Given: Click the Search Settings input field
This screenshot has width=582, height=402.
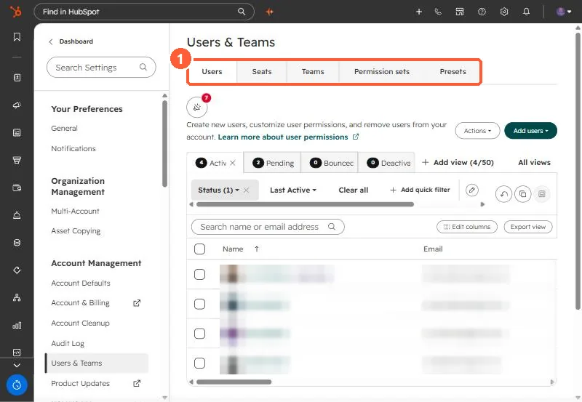Looking at the screenshot, I should (101, 68).
